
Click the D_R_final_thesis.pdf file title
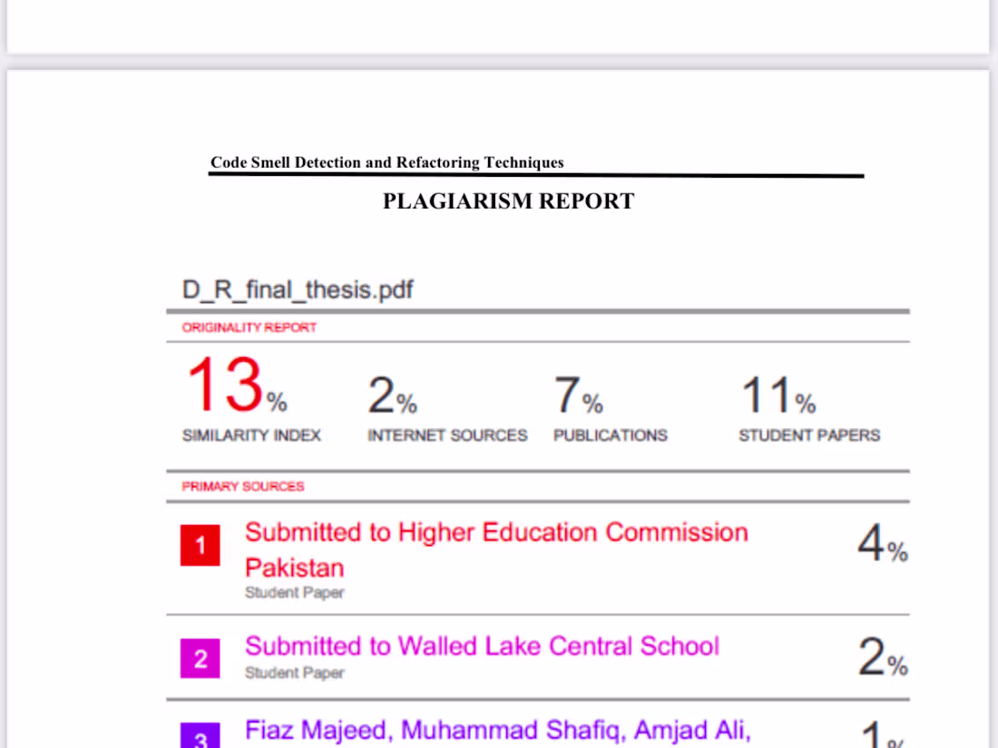pyautogui.click(x=298, y=290)
